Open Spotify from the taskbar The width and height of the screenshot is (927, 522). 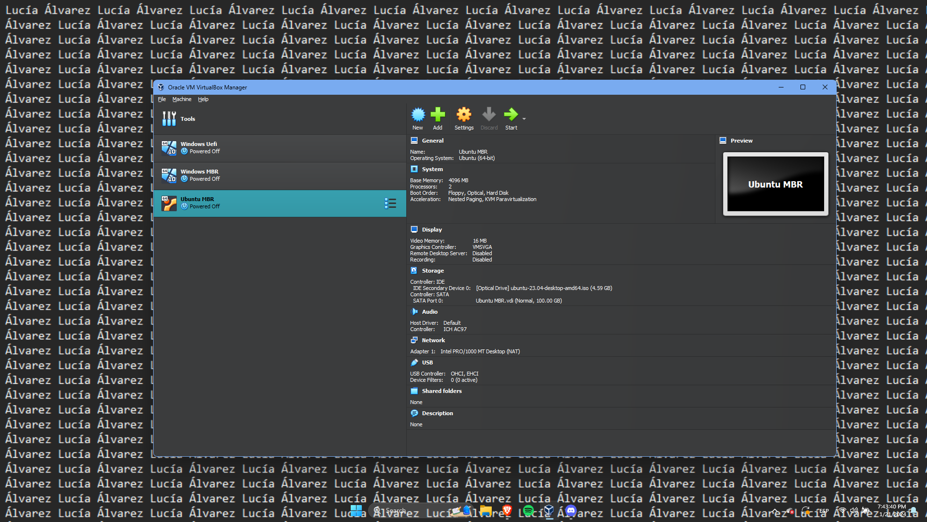[528, 511]
